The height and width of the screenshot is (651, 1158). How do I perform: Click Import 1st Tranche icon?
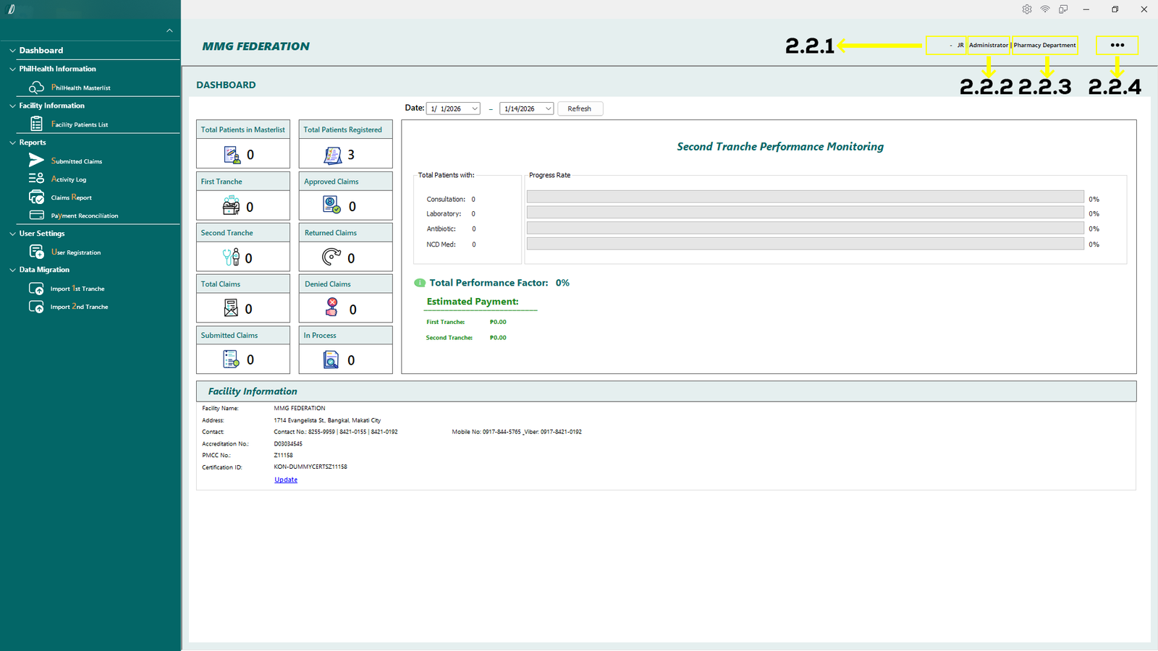[36, 289]
